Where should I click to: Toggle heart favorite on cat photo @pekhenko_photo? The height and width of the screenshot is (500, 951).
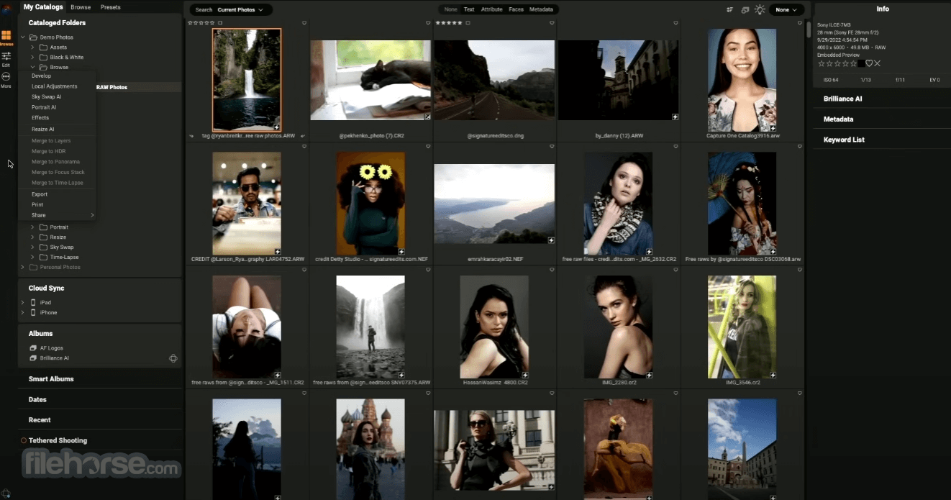428,23
